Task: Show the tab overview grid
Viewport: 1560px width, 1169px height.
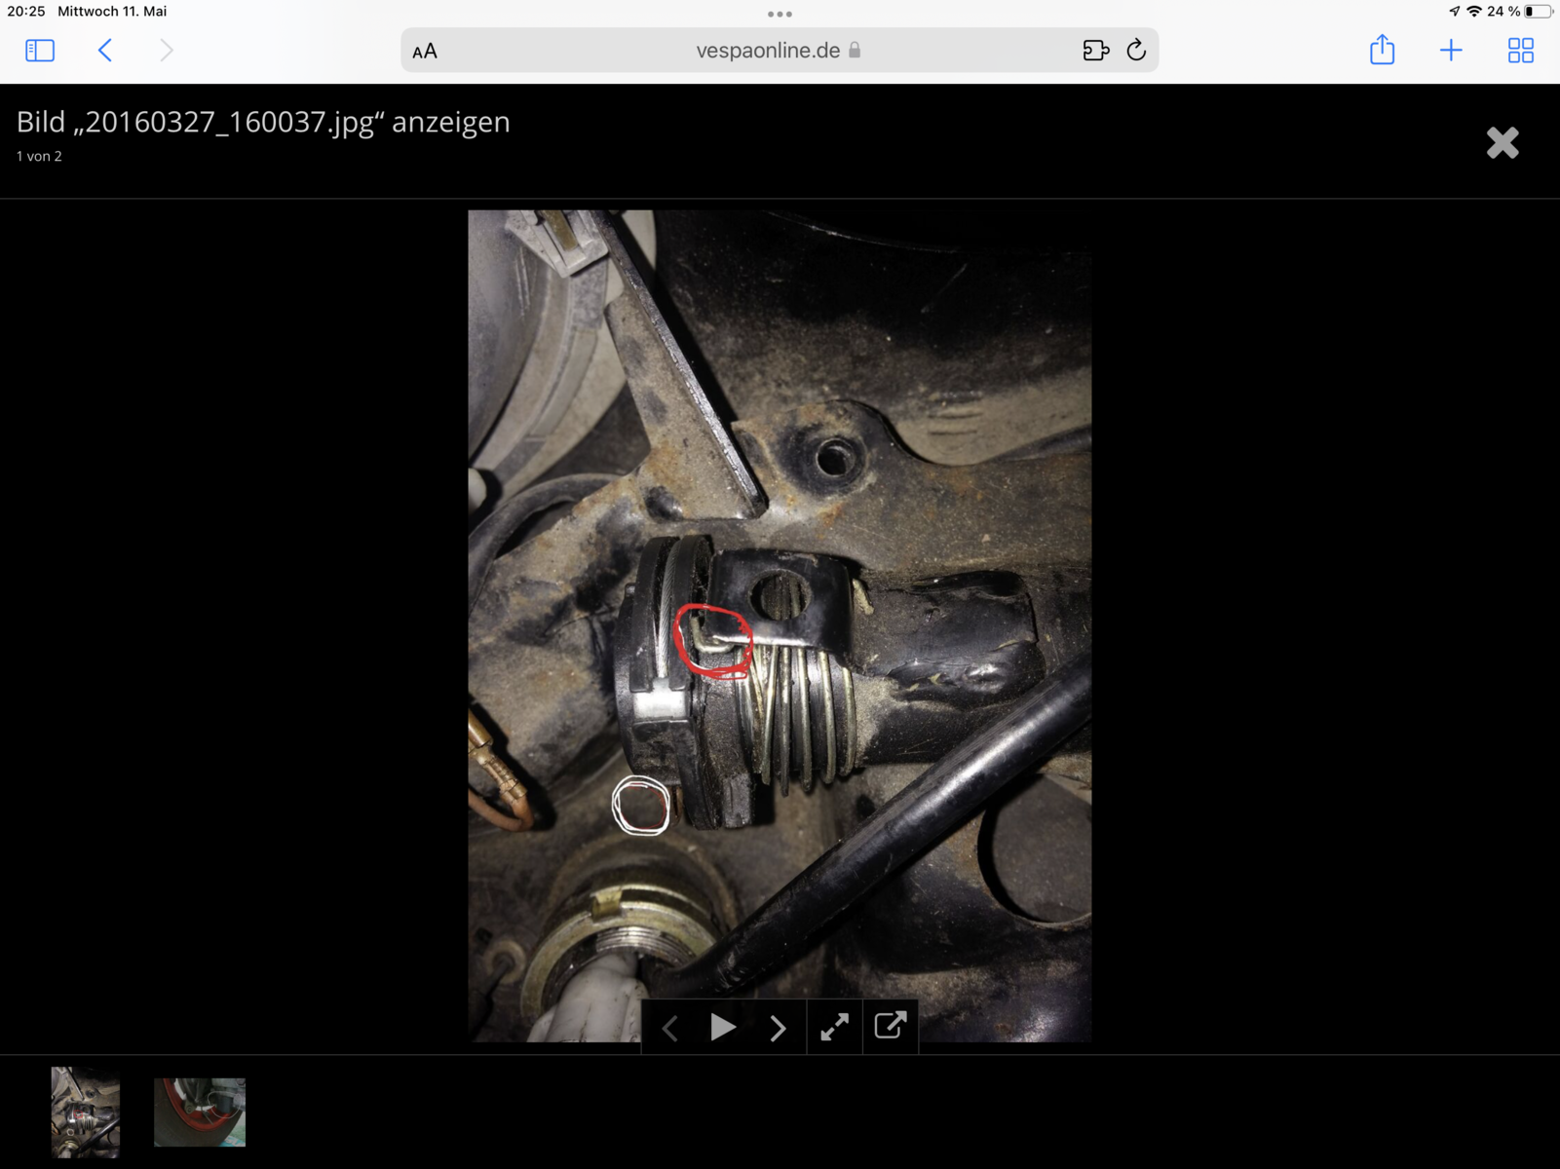Action: pyautogui.click(x=1520, y=51)
